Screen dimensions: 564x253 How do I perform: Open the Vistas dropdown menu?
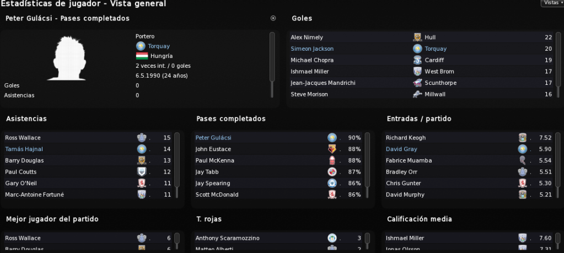tap(552, 3)
